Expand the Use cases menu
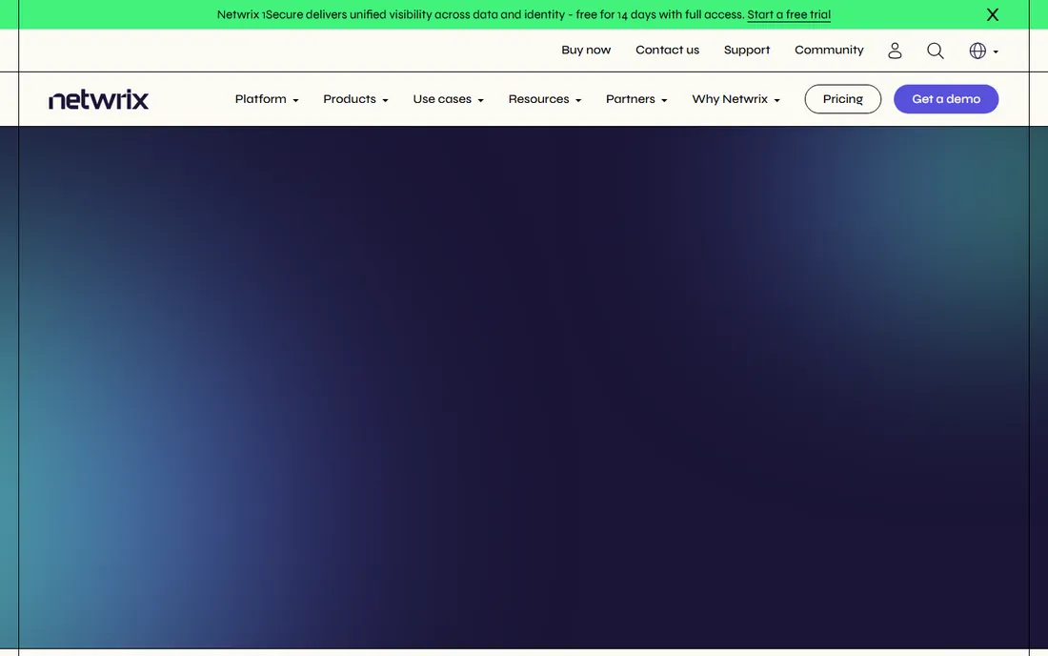 [448, 99]
